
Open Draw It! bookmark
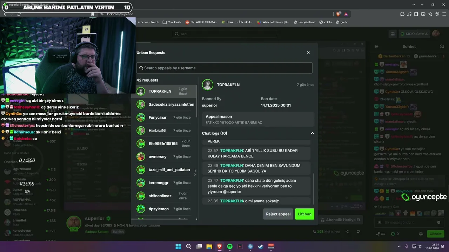coord(237,22)
